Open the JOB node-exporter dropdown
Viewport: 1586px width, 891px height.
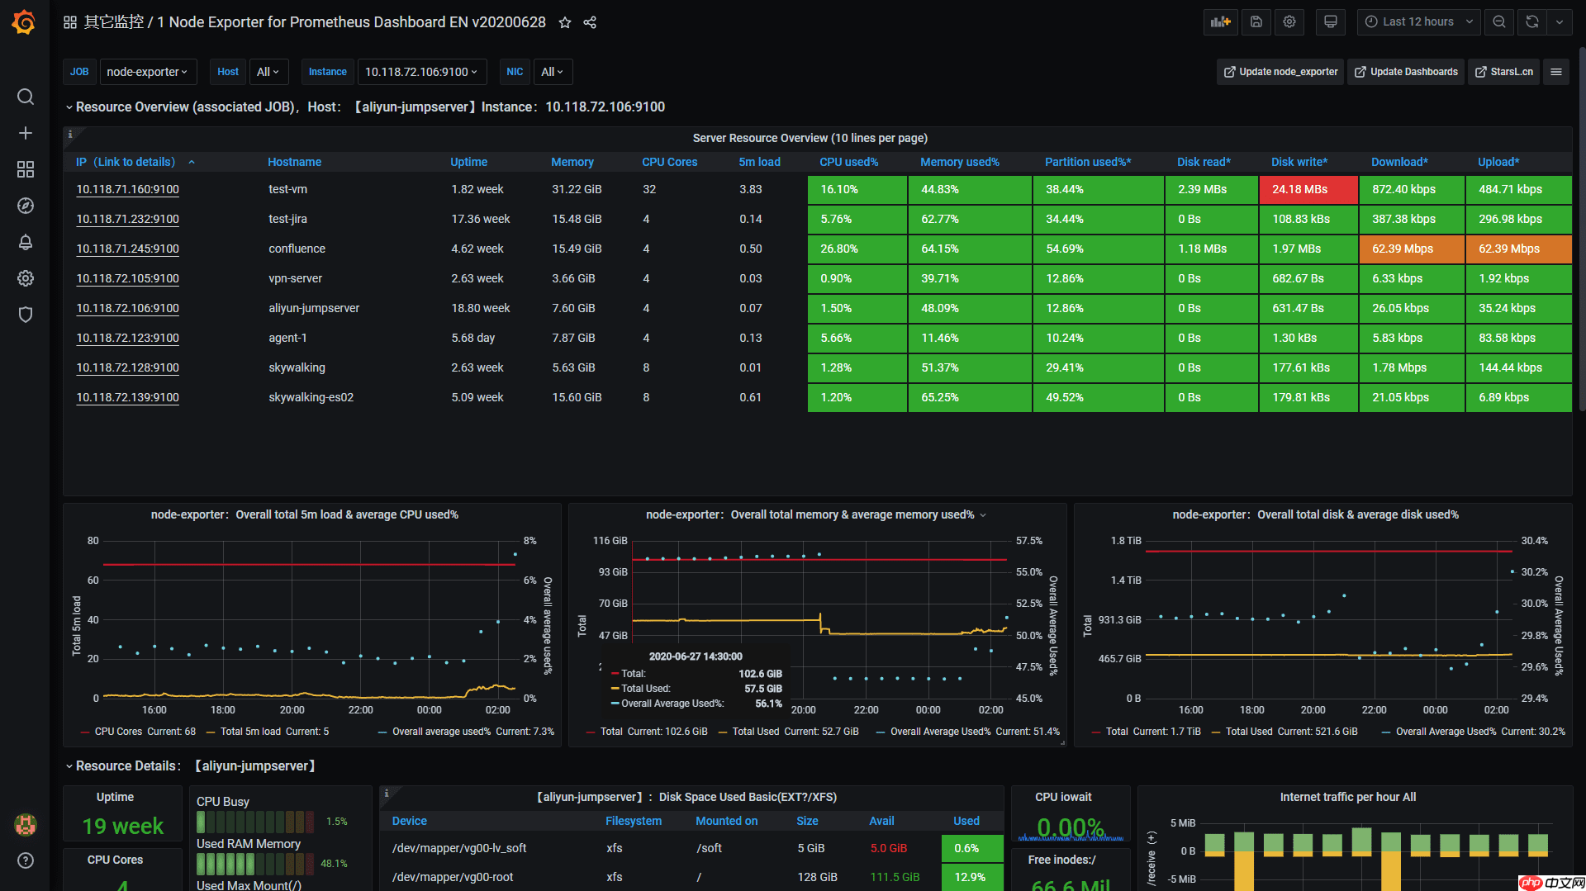pyautogui.click(x=147, y=72)
